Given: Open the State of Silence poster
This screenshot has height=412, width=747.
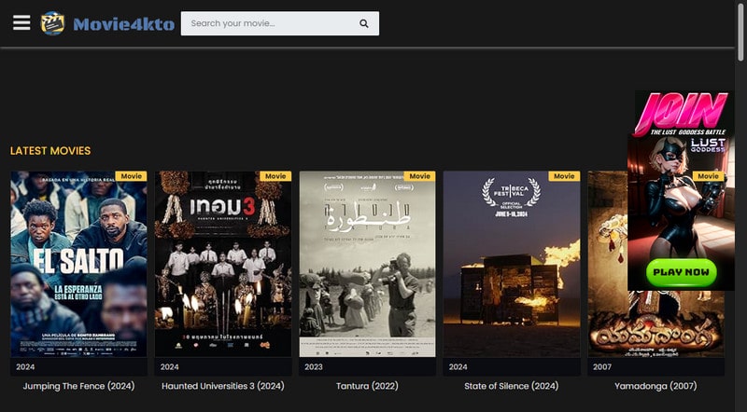Looking at the screenshot, I should 512,264.
